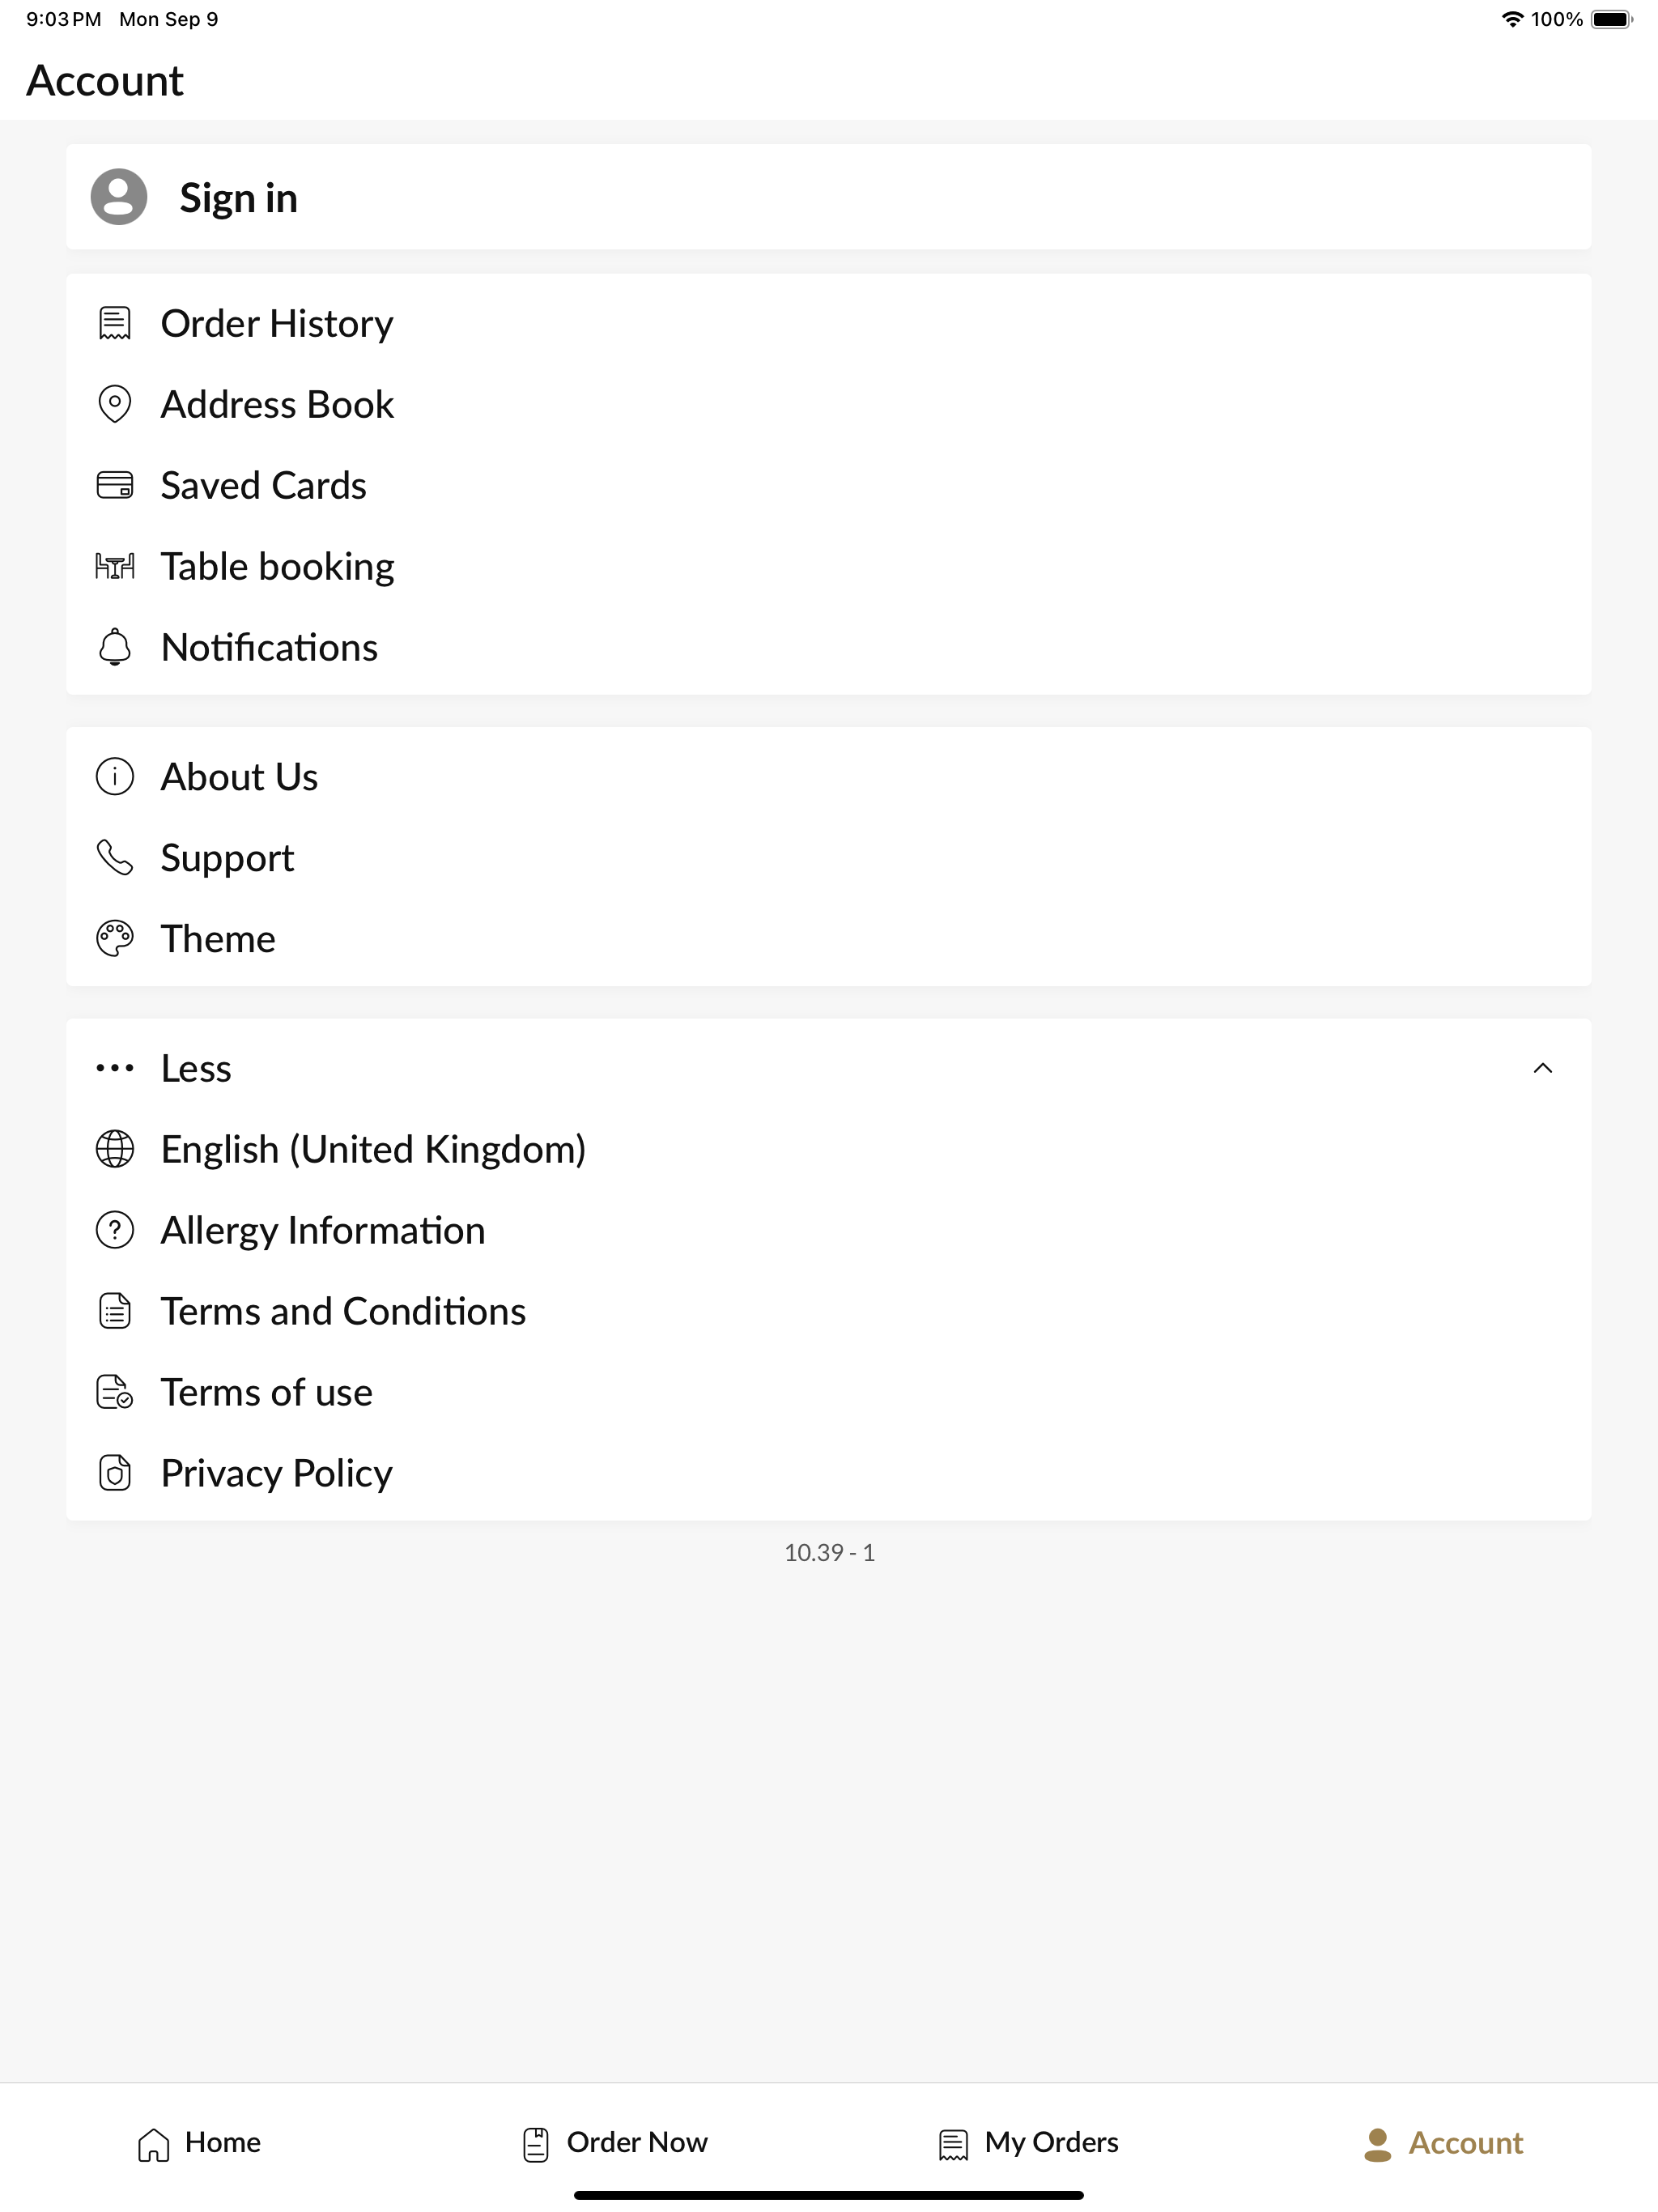Click the Table booking dining icon
The width and height of the screenshot is (1658, 2212).
115,567
